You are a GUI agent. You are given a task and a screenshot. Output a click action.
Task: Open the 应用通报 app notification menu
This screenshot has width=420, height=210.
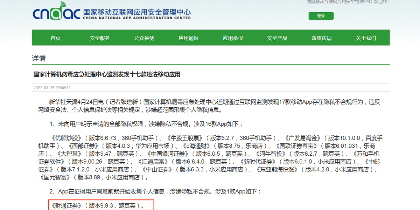188,37
